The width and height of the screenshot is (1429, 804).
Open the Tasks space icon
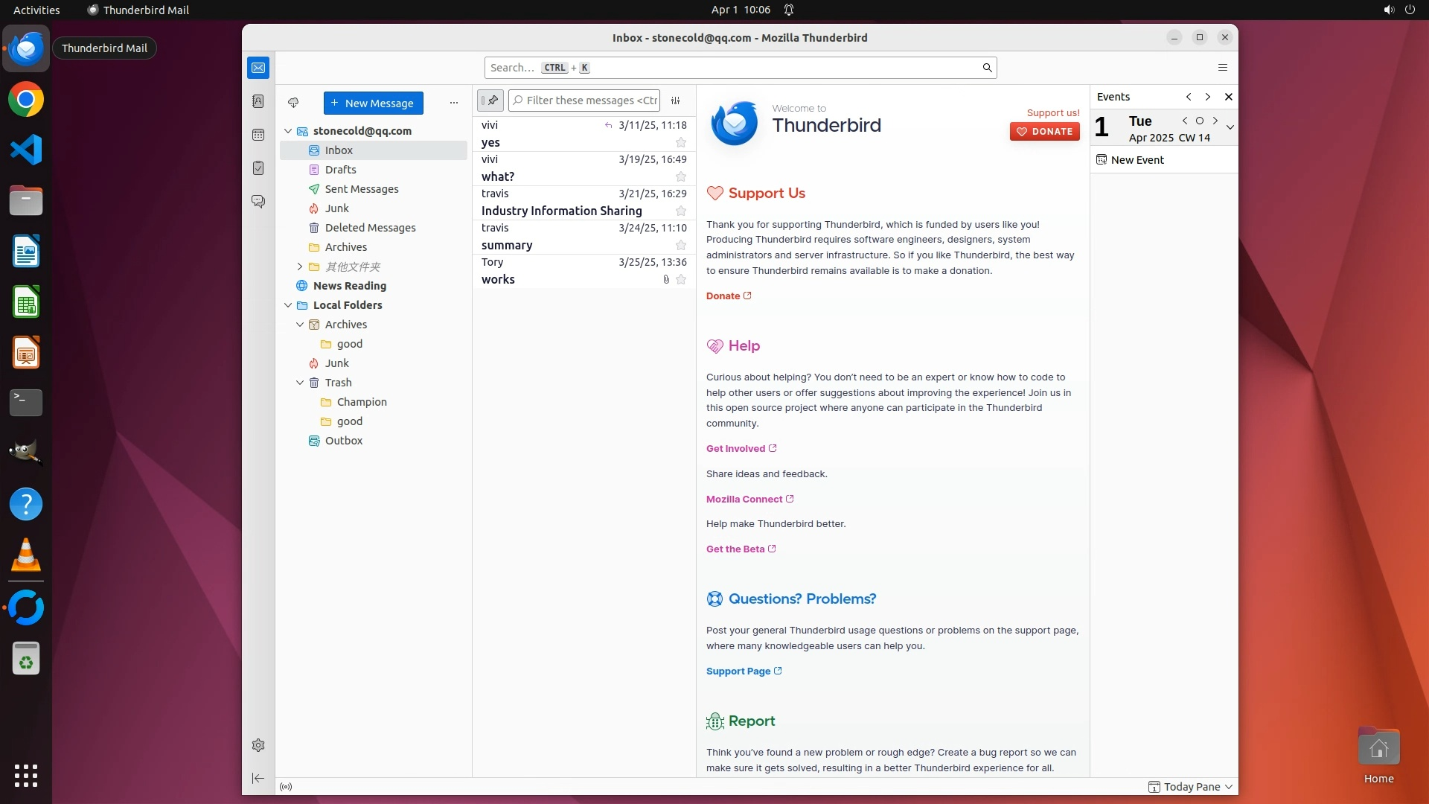click(258, 168)
